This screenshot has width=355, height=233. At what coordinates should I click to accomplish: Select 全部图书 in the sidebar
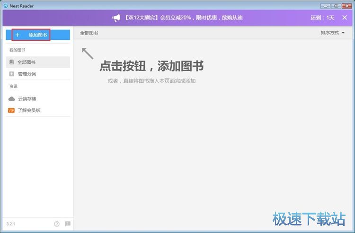27,62
